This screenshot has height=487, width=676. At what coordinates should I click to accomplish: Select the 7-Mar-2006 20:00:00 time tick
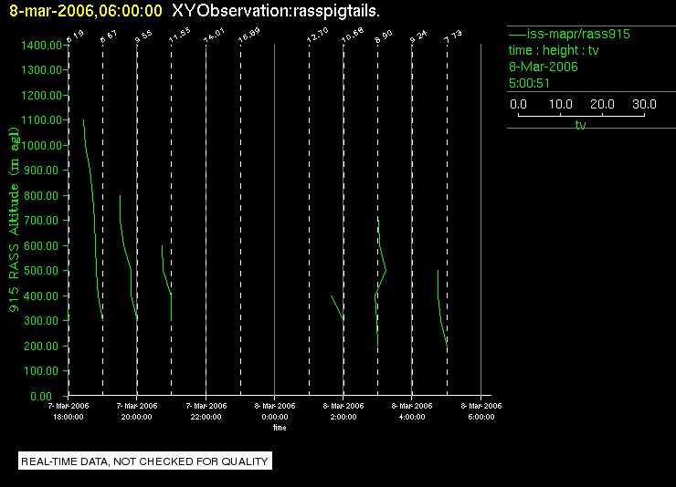(137, 411)
